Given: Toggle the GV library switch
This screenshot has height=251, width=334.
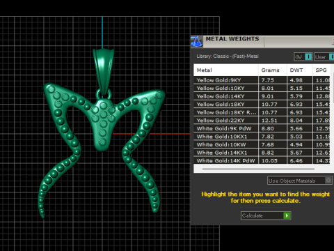Looking at the screenshot, I should click(308, 57).
